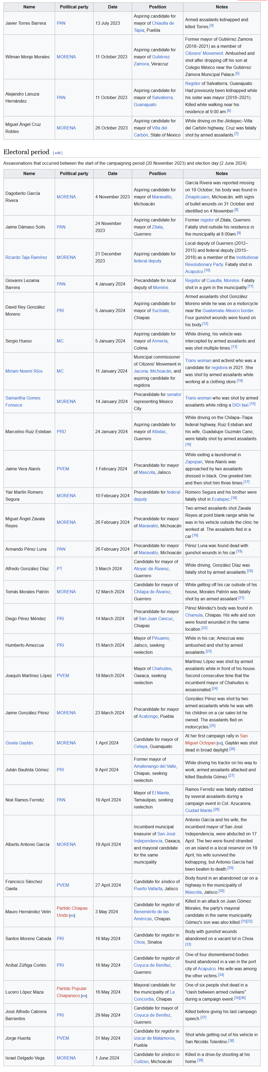The image size is (268, 1072).
Task: Open the La Concordia link
Action: pyautogui.click(x=154, y=995)
